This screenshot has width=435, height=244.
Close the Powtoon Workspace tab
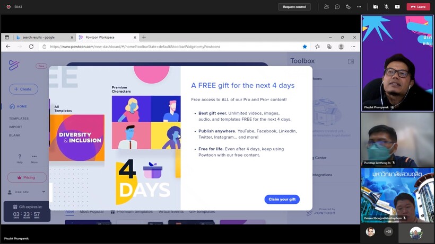click(135, 38)
